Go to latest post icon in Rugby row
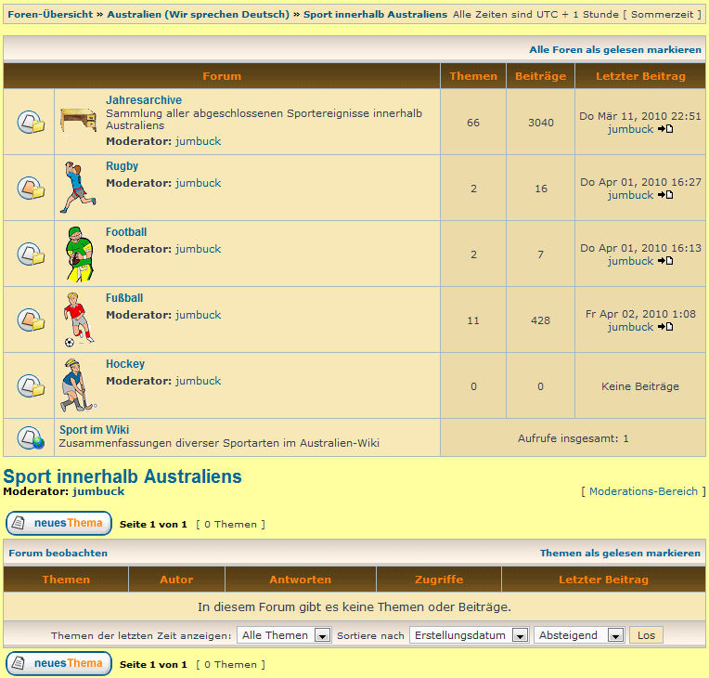The width and height of the screenshot is (709, 678). point(665,195)
